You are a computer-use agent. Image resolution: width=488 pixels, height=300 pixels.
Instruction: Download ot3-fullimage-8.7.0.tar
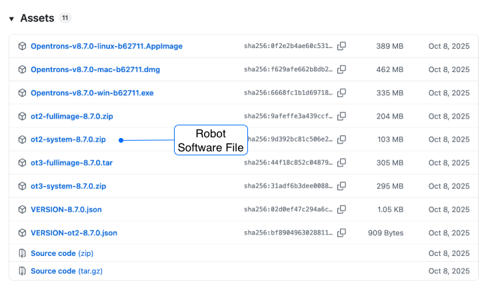click(71, 163)
